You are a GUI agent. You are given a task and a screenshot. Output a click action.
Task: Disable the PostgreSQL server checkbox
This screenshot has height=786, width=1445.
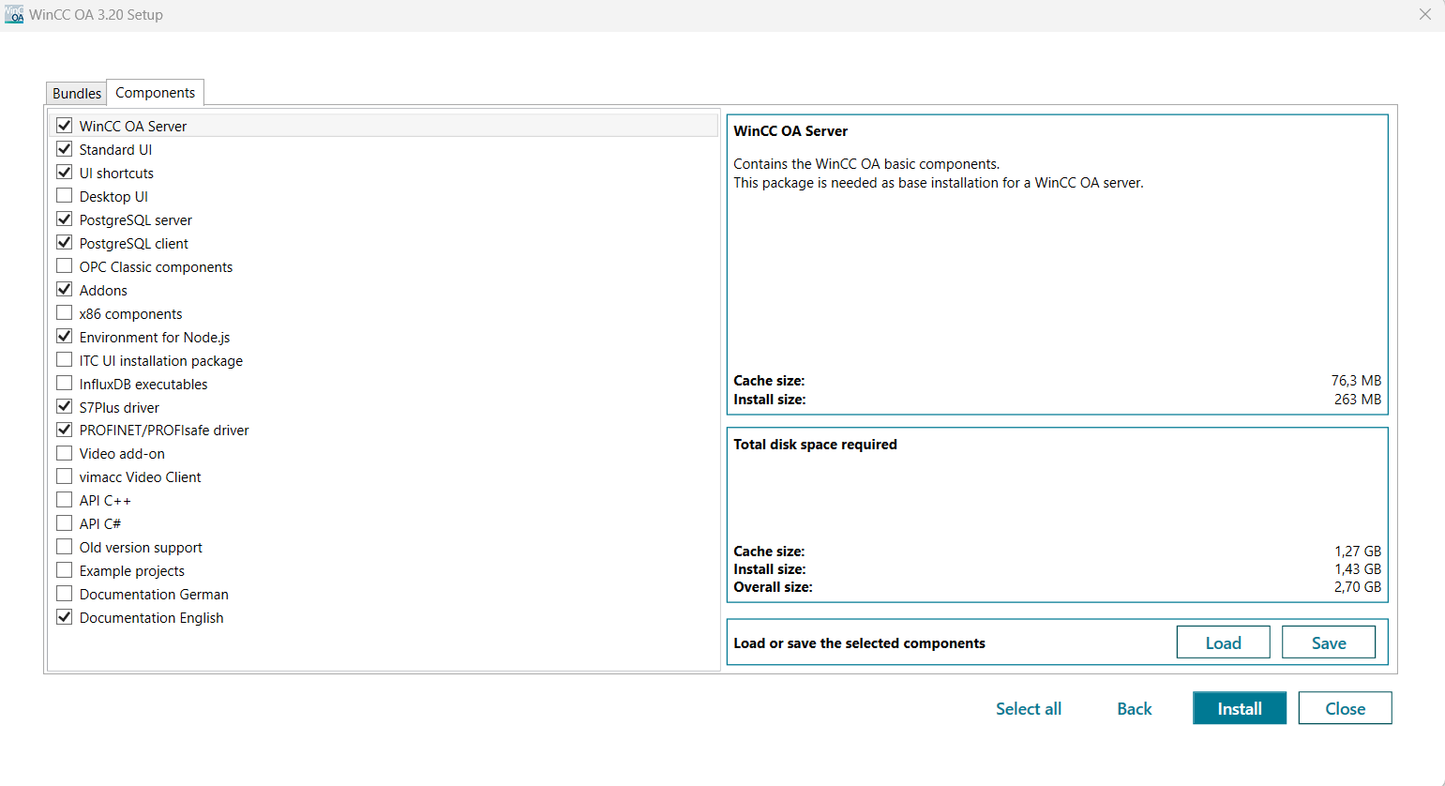coord(65,219)
